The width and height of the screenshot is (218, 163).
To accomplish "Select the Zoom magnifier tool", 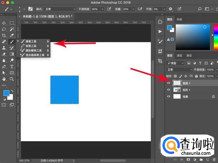I will (12, 79).
